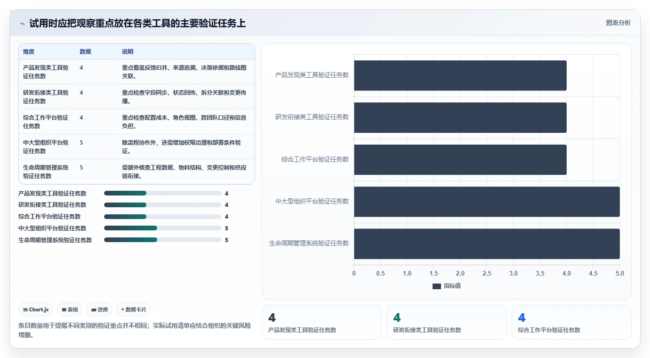Open data card 综合工作平台验证任务数
Viewport: 650px width, 358px height.
[x=571, y=322]
